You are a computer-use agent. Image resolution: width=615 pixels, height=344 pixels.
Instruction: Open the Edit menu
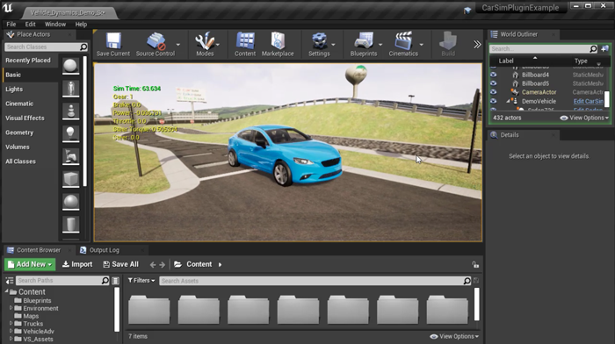click(x=30, y=25)
